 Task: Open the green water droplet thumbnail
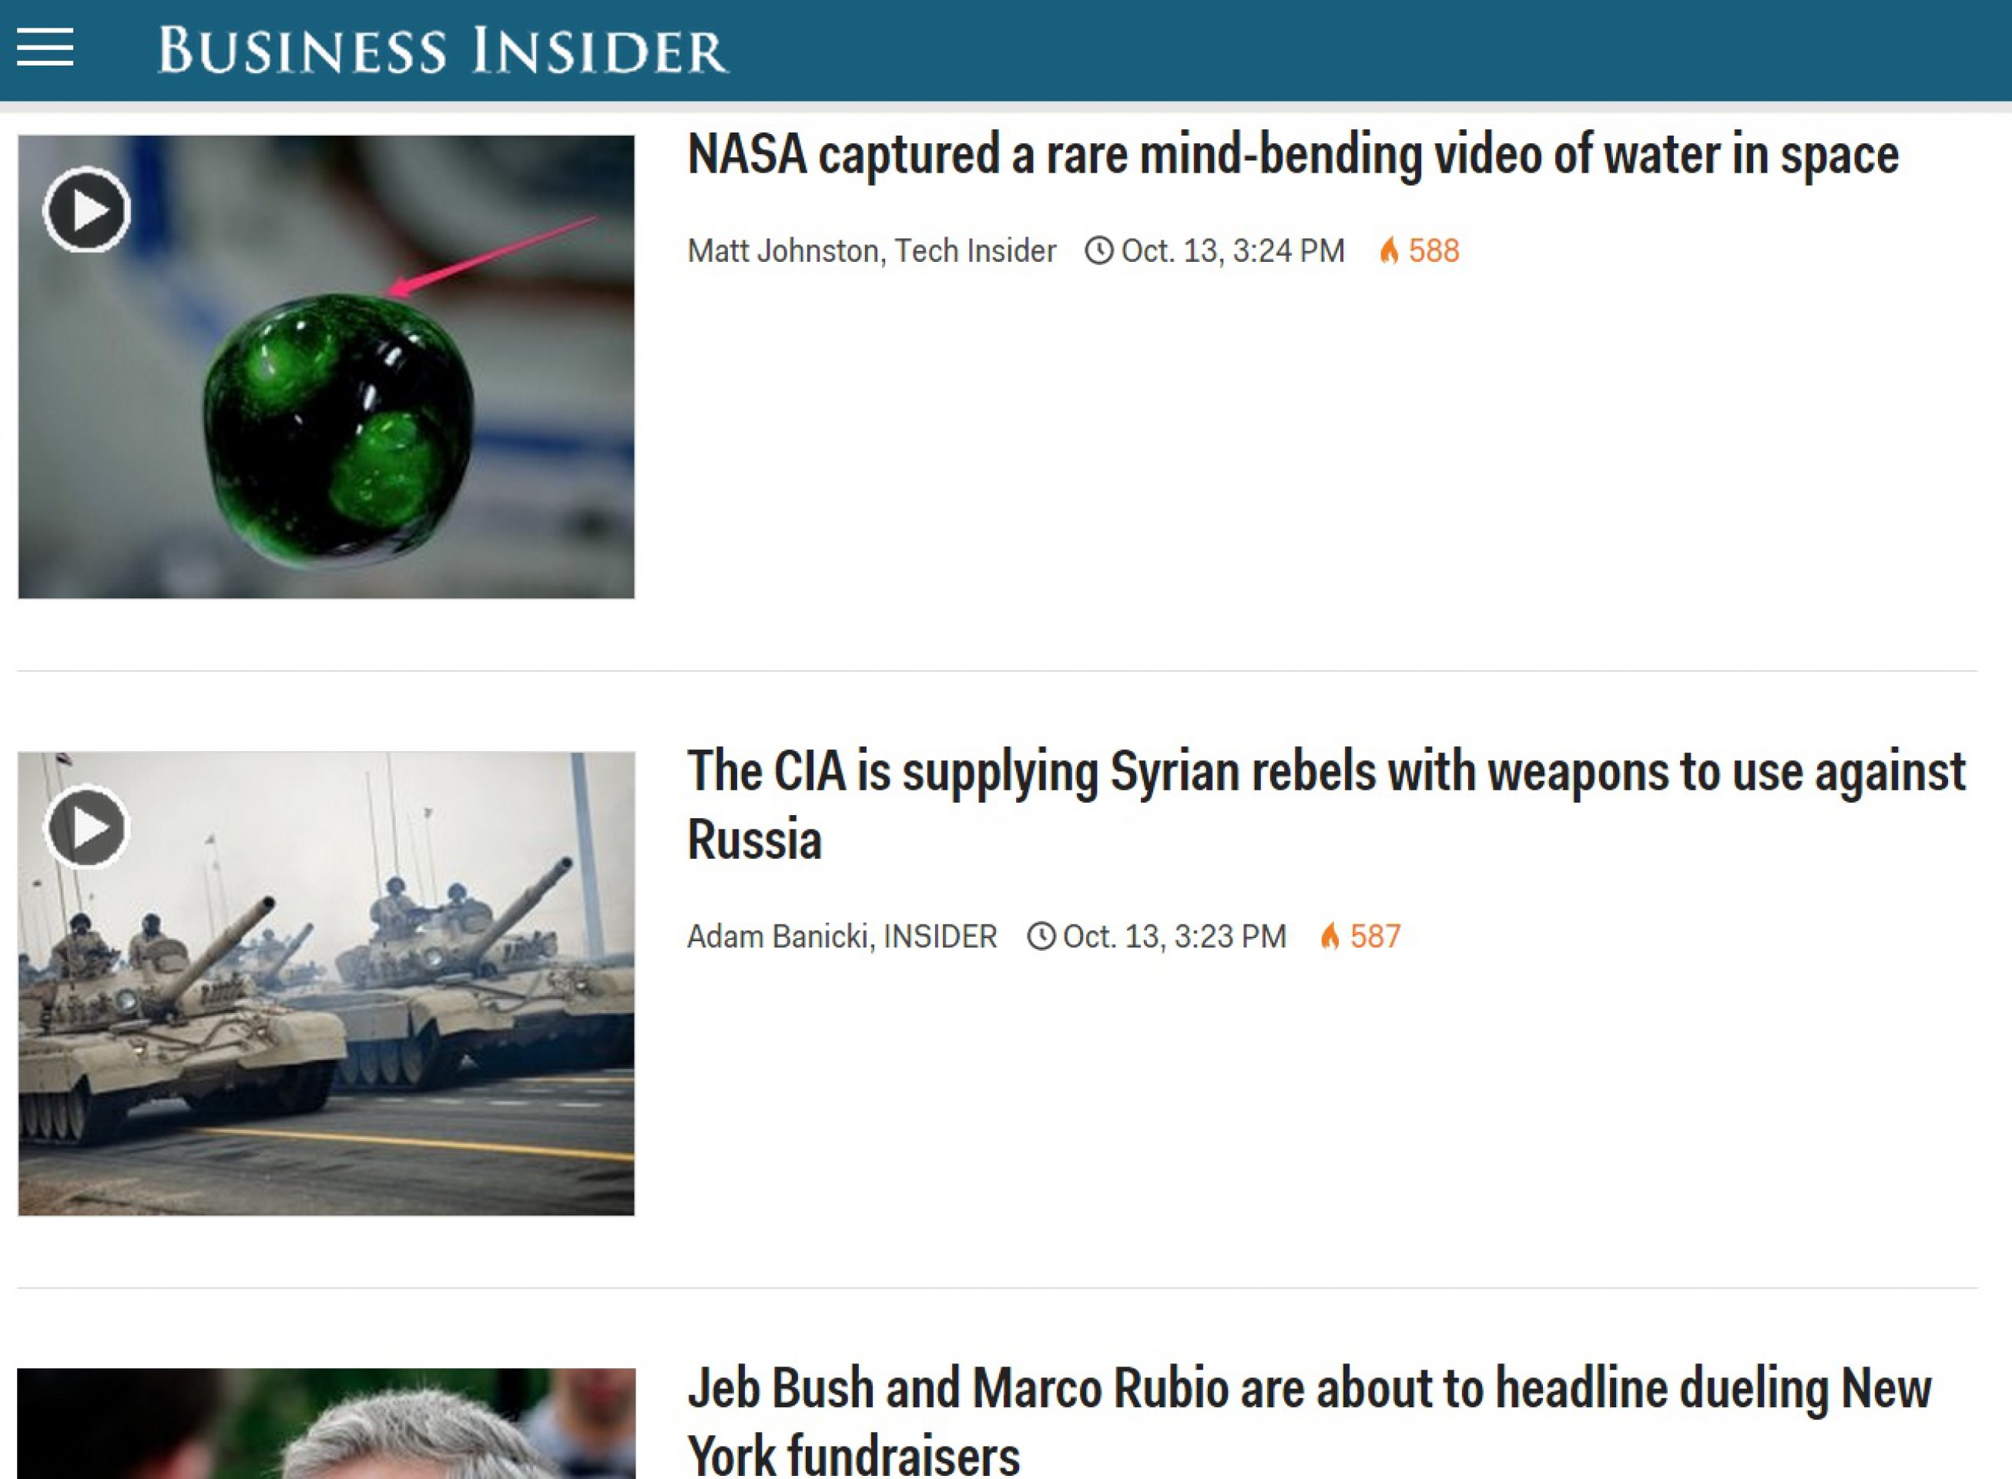coord(327,367)
